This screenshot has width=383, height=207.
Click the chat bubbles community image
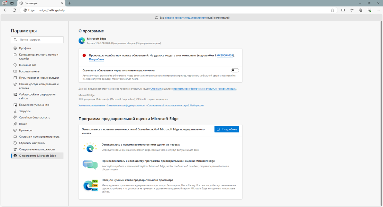pyautogui.click(x=90, y=165)
